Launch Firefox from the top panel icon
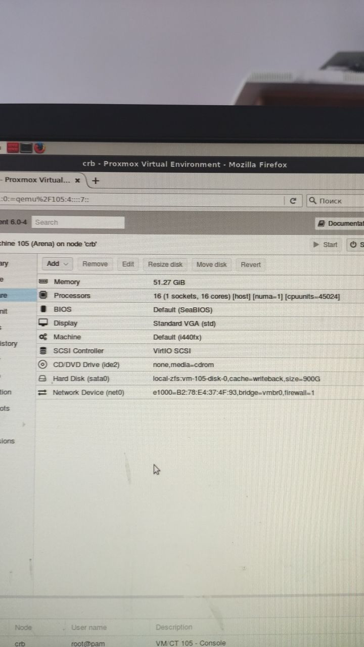The image size is (364, 647). point(40,148)
